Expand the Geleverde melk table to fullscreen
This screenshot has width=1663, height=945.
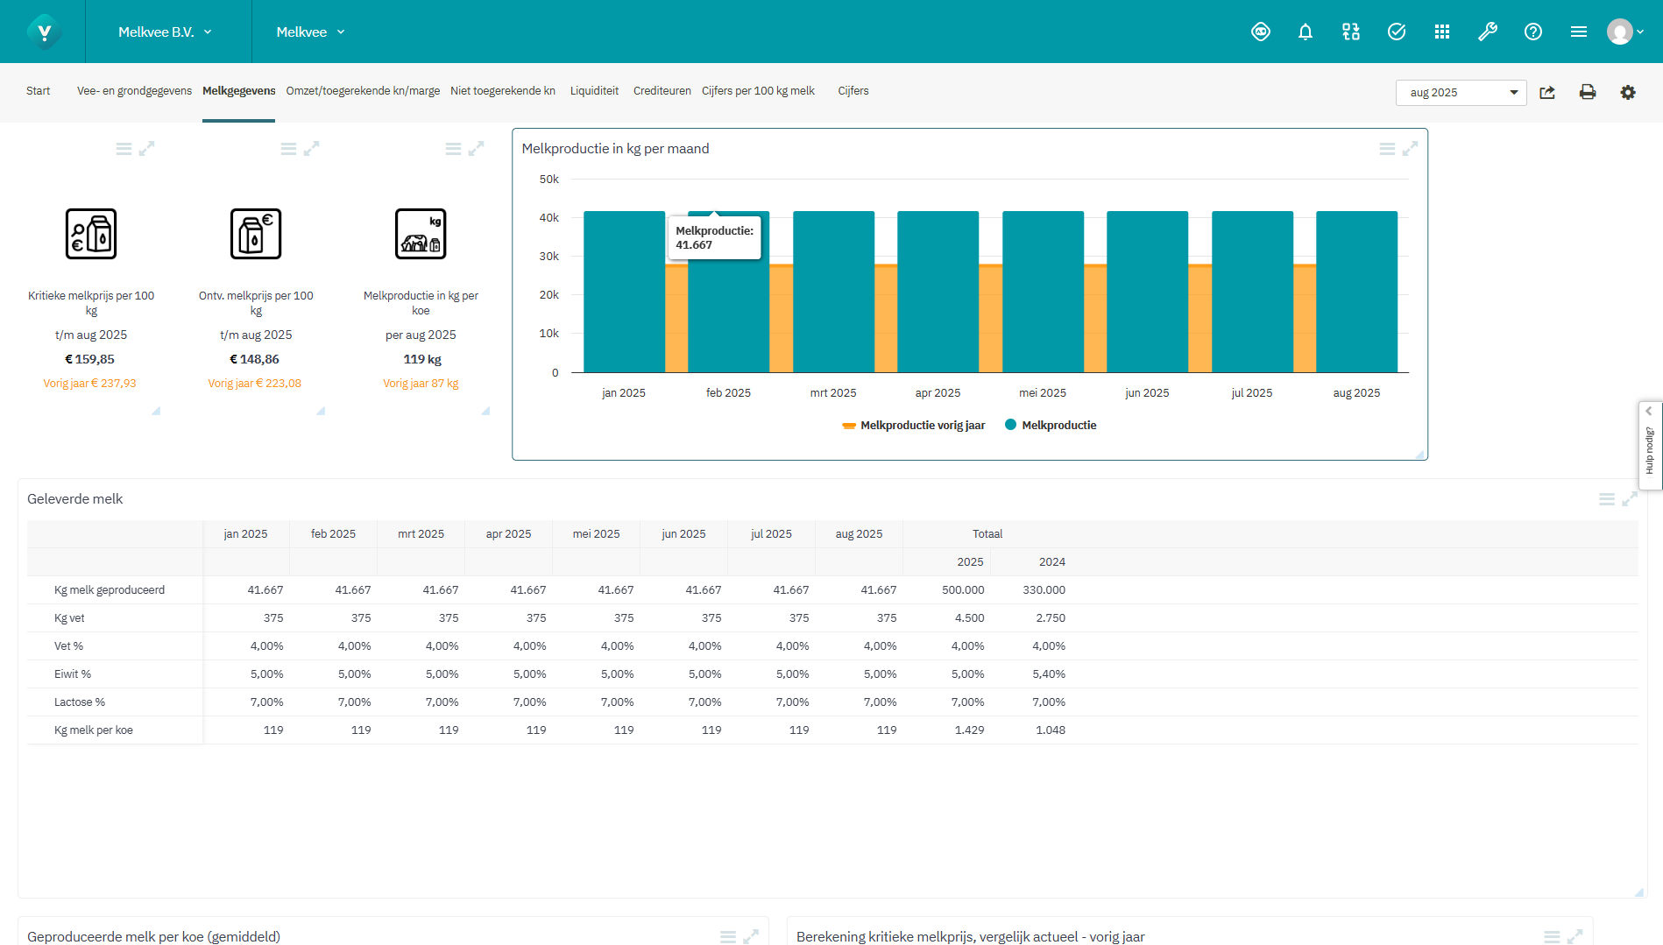[1629, 498]
